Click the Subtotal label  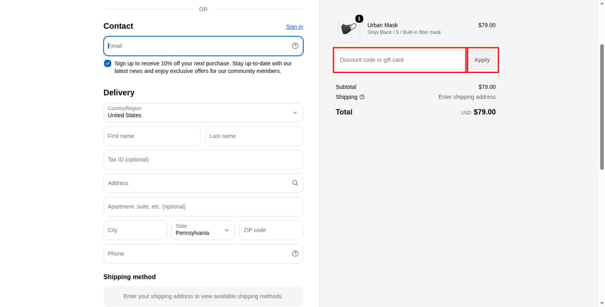tap(346, 87)
